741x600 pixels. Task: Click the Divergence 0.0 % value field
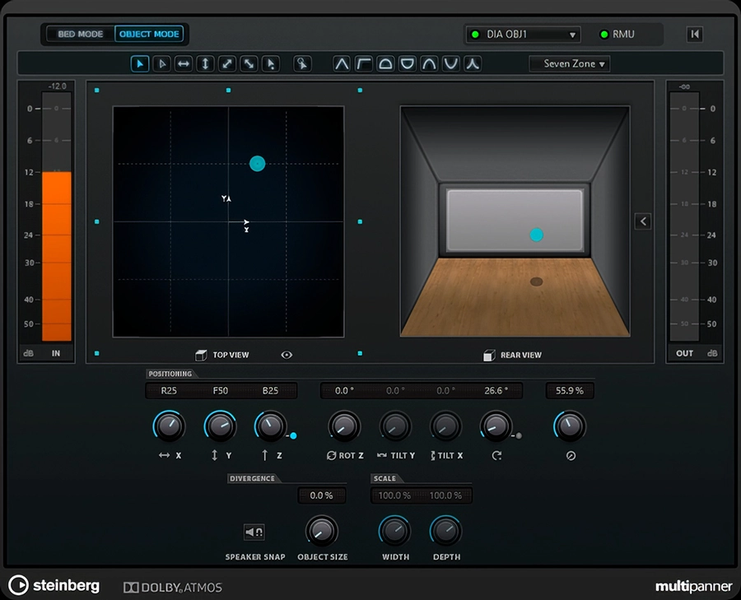321,495
